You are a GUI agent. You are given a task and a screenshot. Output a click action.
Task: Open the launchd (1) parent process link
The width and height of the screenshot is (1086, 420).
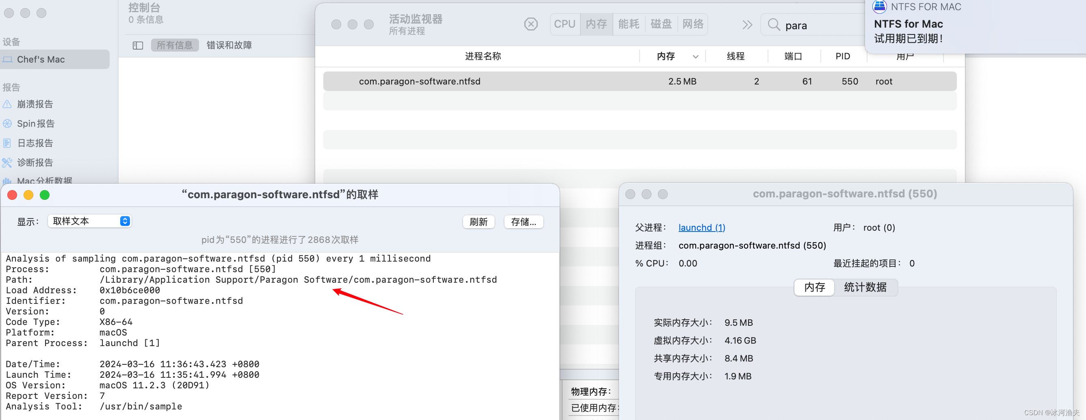click(x=701, y=227)
